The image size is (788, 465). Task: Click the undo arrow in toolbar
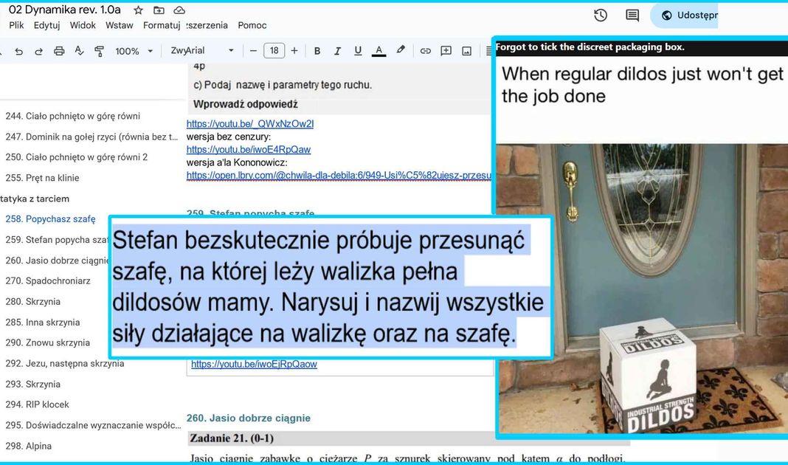(x=18, y=51)
